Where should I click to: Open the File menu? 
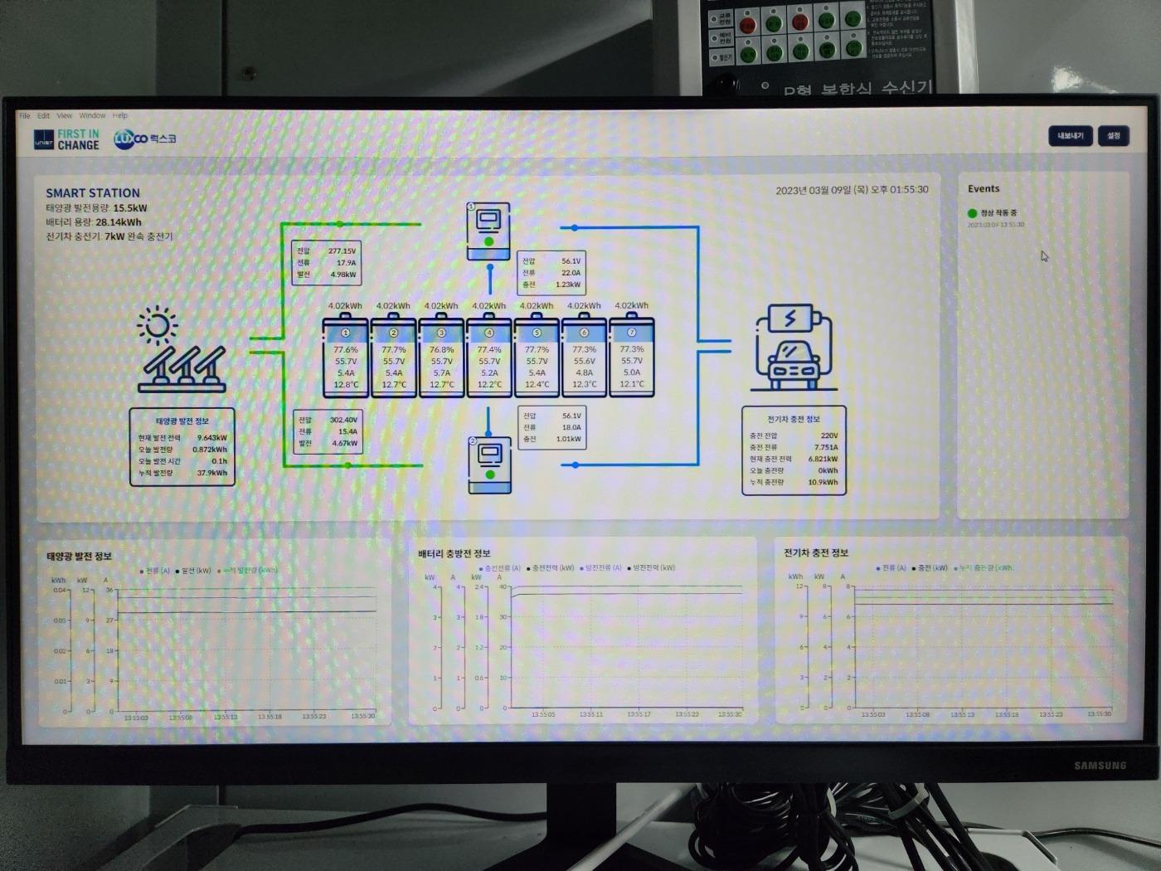click(25, 116)
